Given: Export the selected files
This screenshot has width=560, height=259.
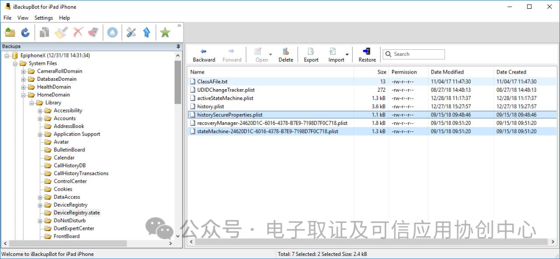Looking at the screenshot, I should [x=311, y=55].
